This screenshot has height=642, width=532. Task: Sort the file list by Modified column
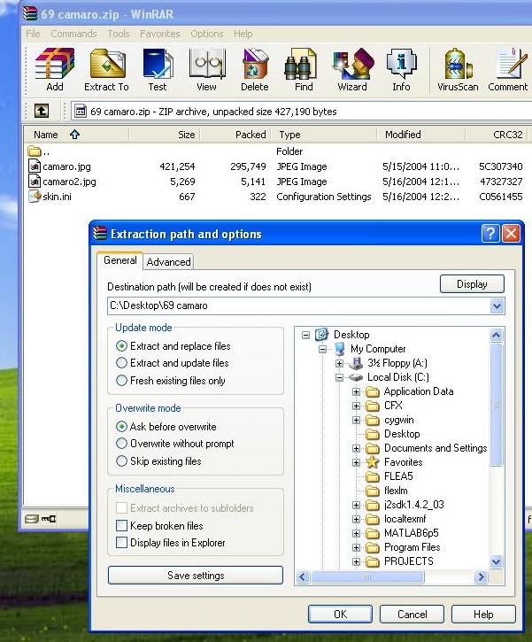(420, 135)
